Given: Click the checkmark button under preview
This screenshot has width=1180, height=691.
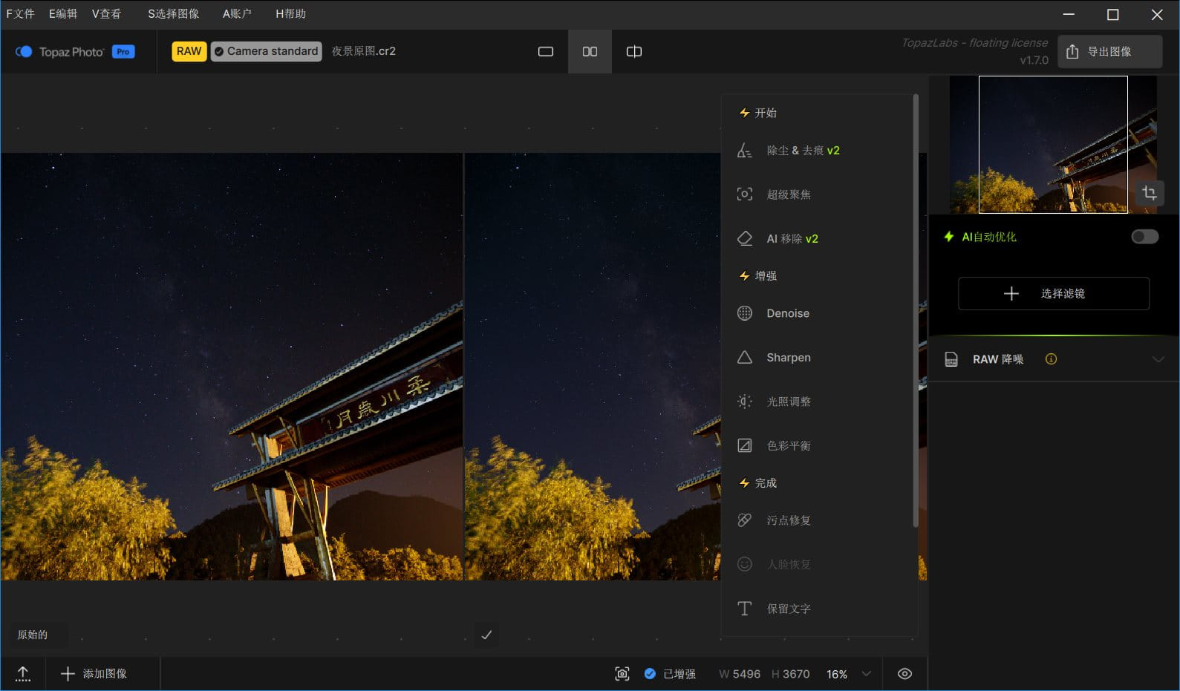Looking at the screenshot, I should 486,635.
